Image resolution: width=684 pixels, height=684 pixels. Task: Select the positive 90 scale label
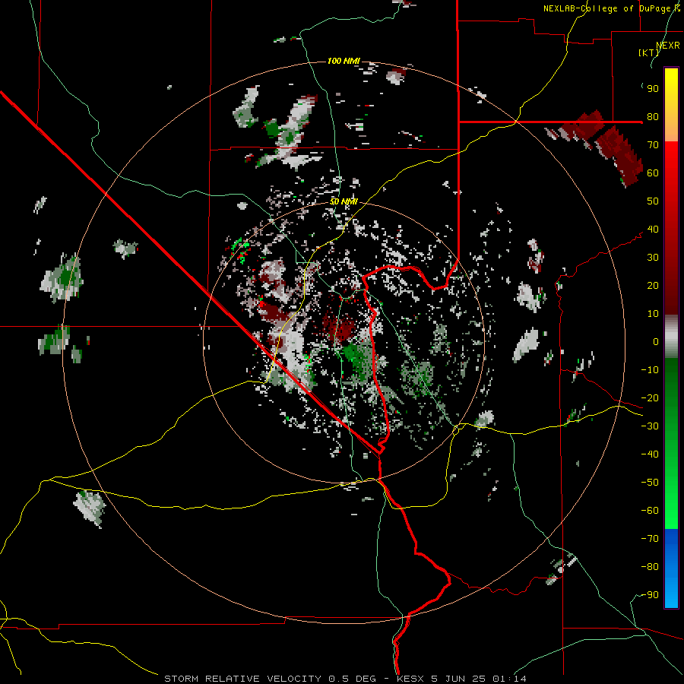click(653, 89)
